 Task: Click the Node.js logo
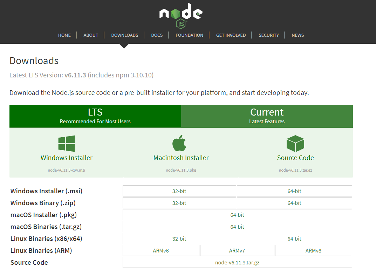point(181,15)
